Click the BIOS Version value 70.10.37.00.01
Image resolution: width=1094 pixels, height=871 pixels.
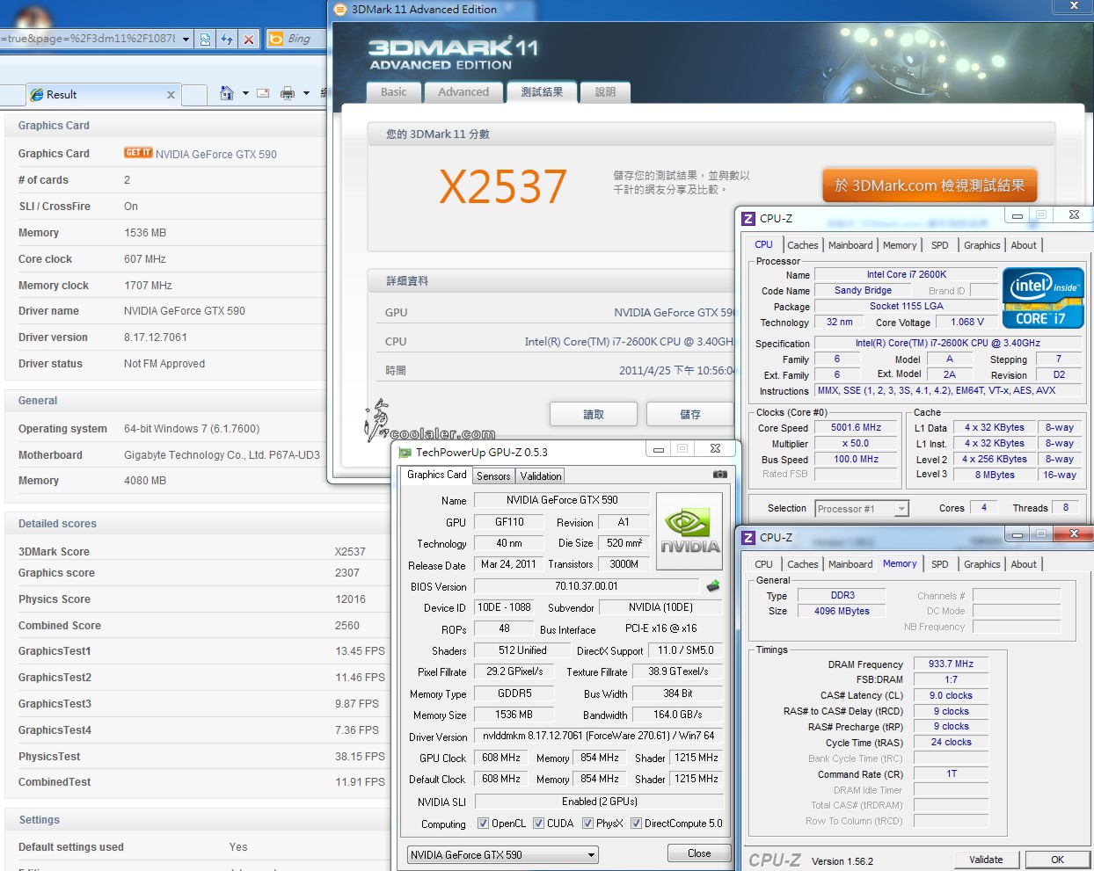point(587,586)
